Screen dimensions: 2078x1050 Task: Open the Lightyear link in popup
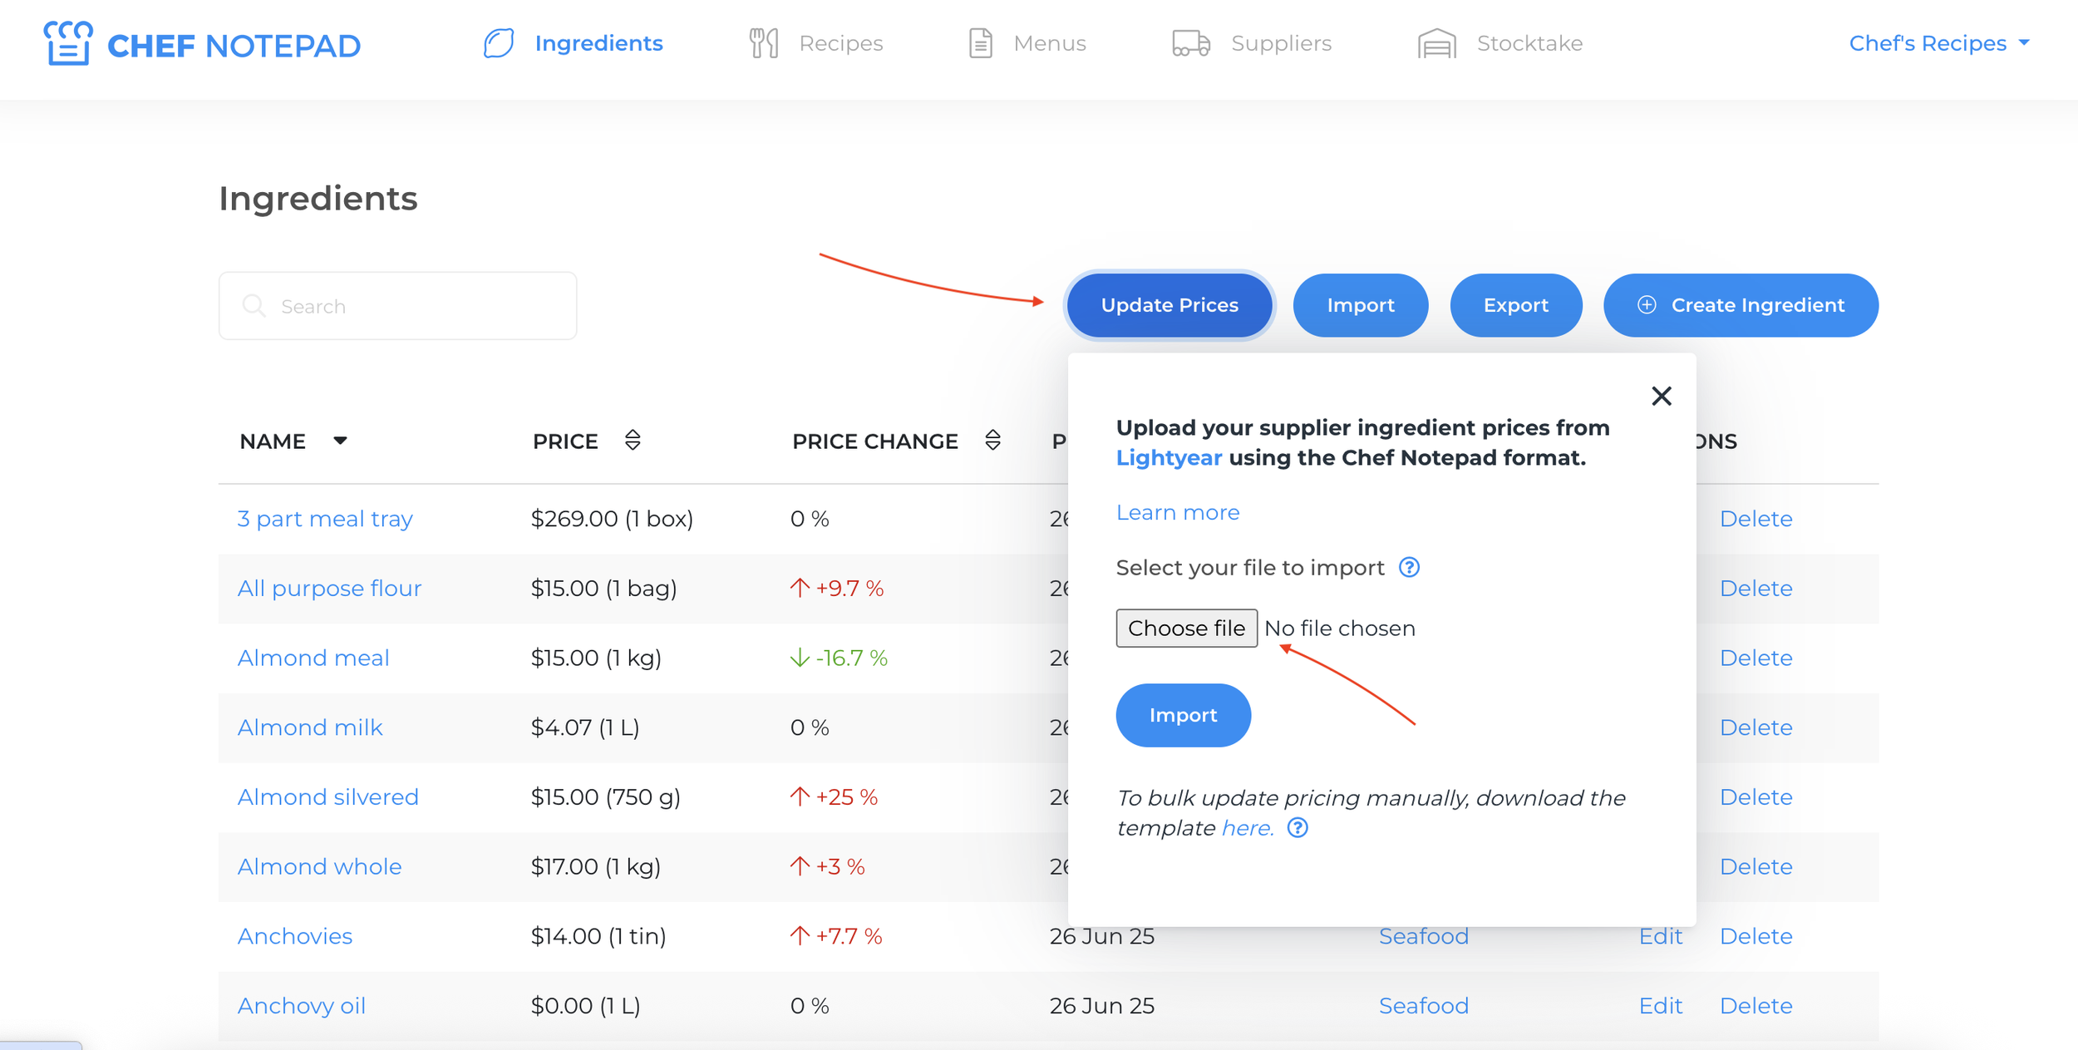[x=1168, y=458]
